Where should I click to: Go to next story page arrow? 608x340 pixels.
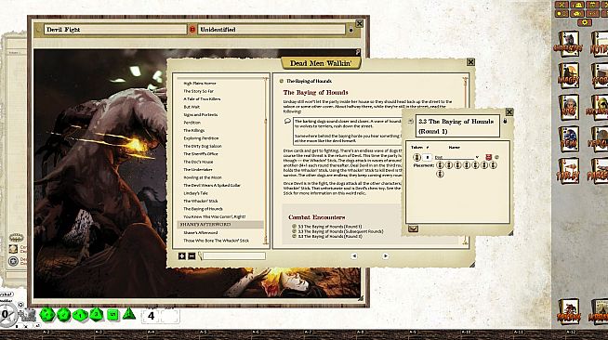pyautogui.click(x=385, y=256)
